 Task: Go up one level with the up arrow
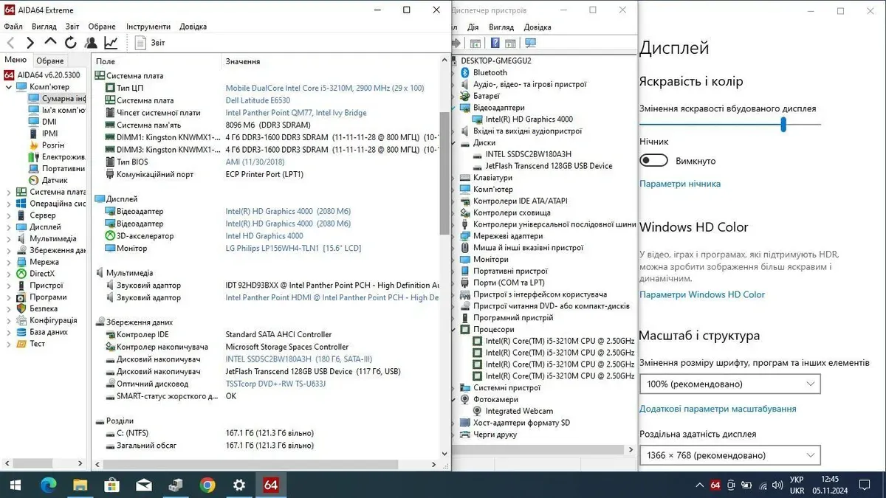pos(50,43)
